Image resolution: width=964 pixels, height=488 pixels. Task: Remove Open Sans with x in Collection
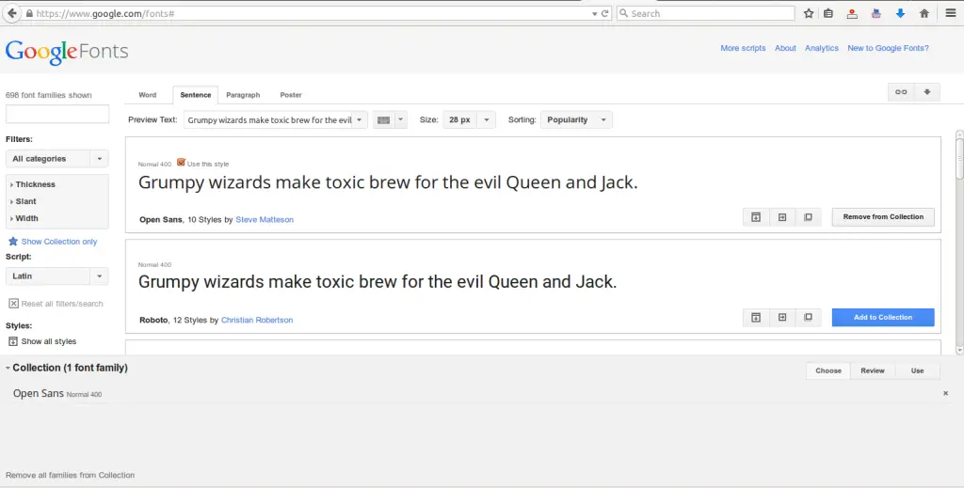(x=945, y=393)
